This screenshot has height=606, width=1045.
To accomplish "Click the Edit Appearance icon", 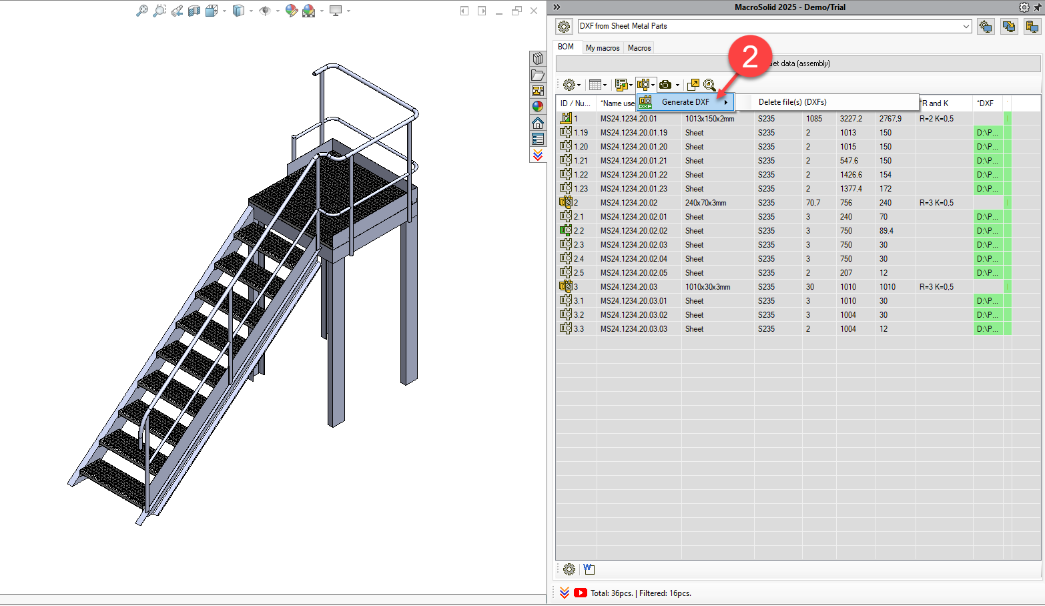I will tap(292, 11).
